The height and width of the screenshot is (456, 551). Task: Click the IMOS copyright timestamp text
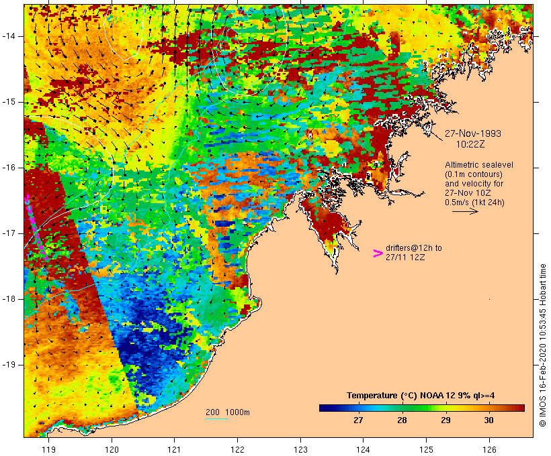point(543,345)
